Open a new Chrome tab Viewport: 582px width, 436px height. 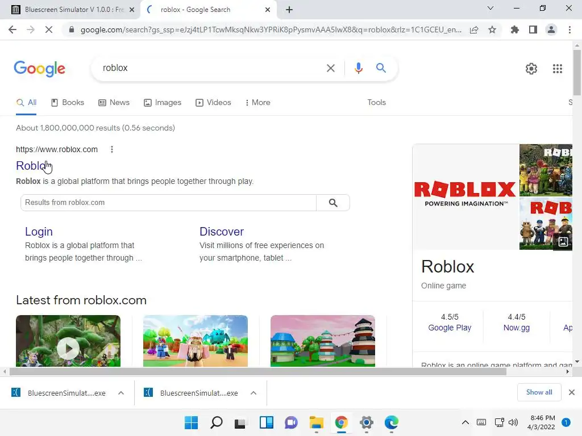289,10
